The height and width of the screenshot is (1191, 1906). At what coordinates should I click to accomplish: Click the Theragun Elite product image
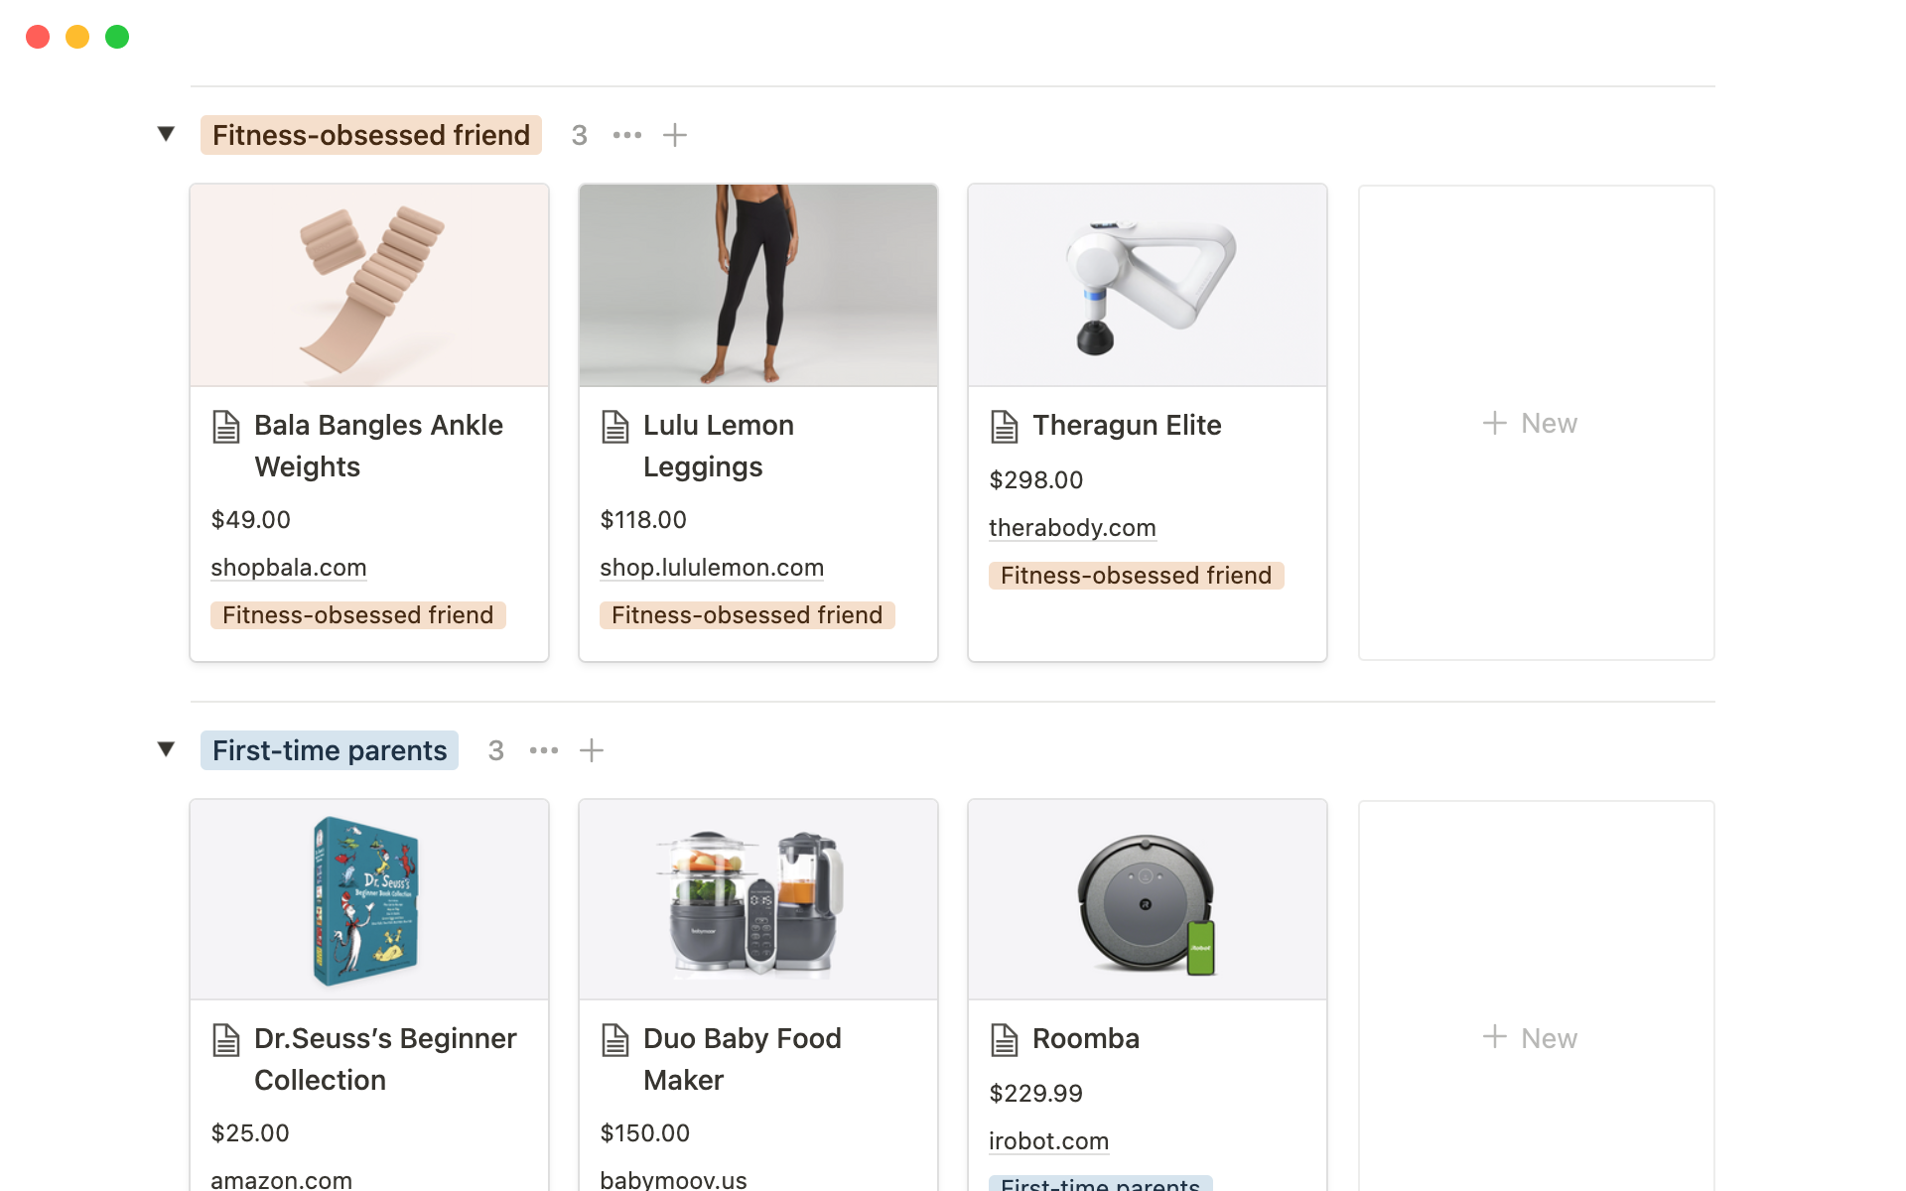pyautogui.click(x=1146, y=285)
